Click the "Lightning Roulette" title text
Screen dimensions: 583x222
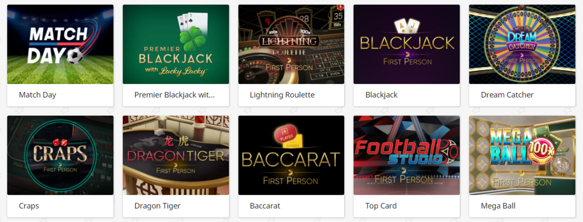(282, 95)
